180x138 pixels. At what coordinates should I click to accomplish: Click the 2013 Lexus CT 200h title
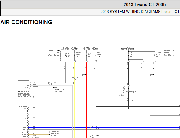point(145,5)
